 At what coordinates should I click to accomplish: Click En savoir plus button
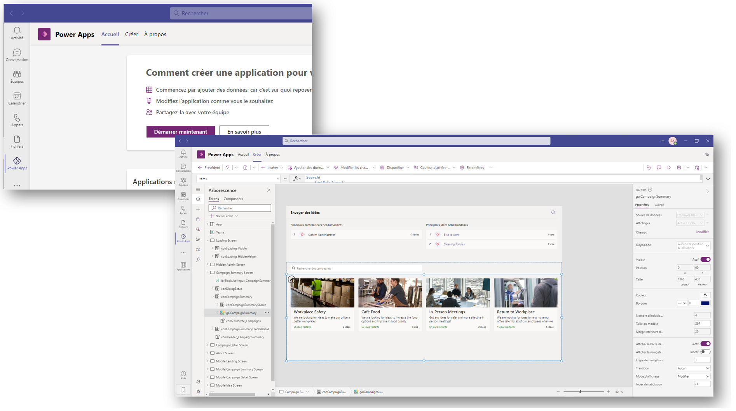pos(244,132)
